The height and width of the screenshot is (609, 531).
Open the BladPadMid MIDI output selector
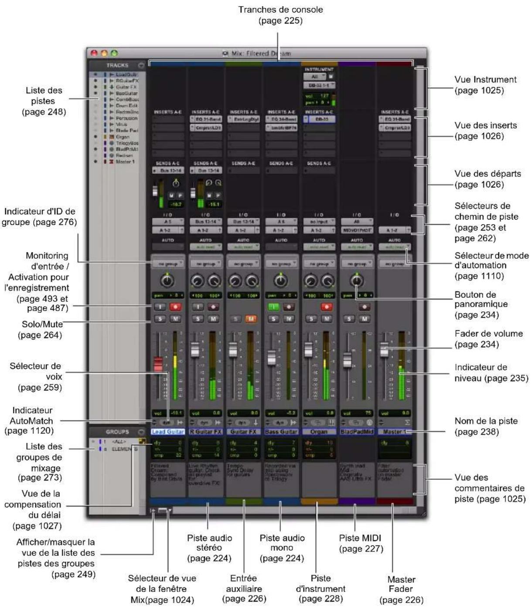click(x=357, y=230)
